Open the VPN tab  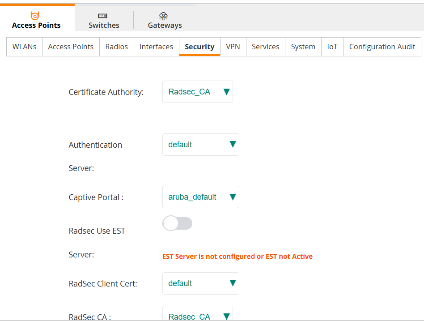coord(233,47)
